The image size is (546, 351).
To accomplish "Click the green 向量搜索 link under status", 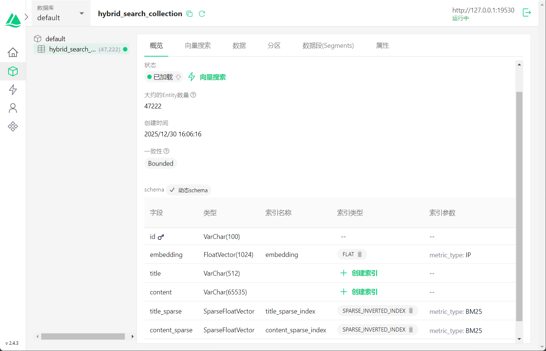I will 212,77.
